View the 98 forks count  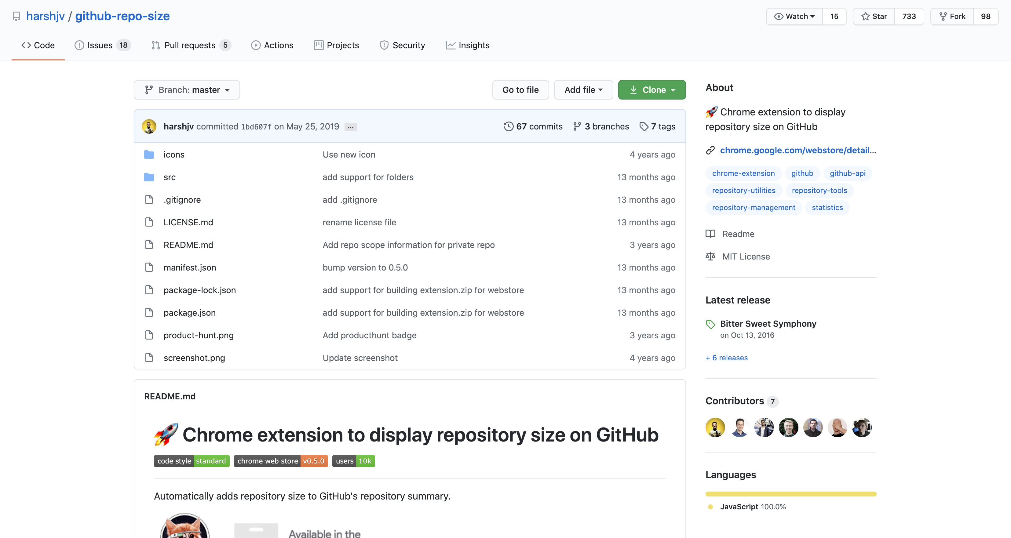[x=985, y=16]
